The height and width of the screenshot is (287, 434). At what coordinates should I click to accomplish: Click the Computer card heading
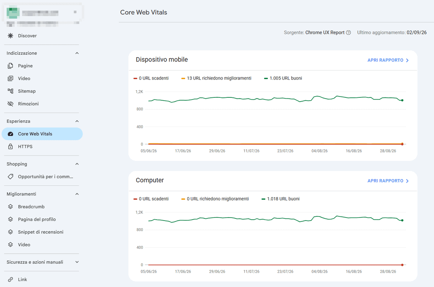click(150, 180)
